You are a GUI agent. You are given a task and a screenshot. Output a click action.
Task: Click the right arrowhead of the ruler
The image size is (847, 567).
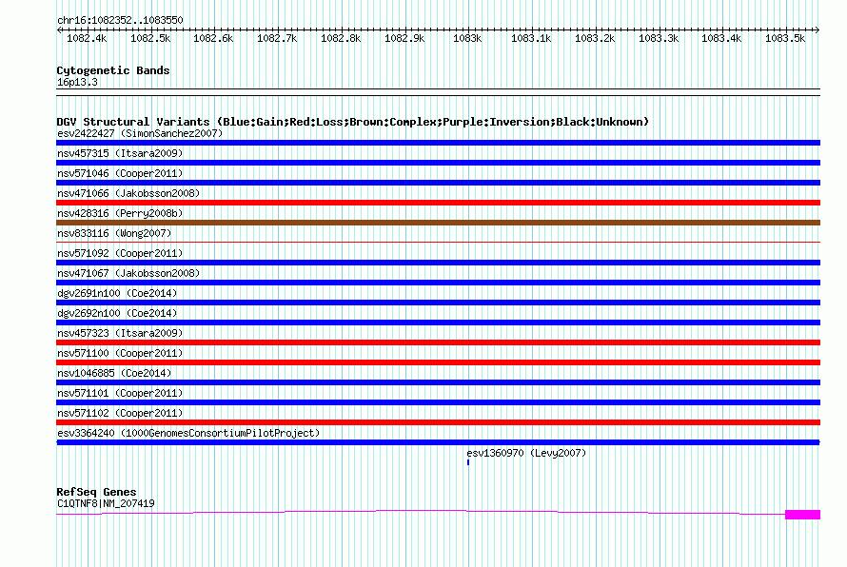[817, 29]
